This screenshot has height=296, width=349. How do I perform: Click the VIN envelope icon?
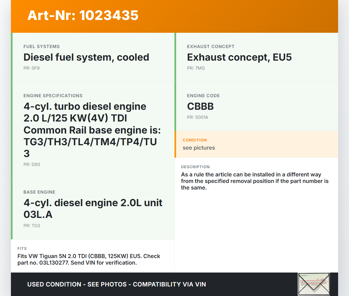[314, 284]
